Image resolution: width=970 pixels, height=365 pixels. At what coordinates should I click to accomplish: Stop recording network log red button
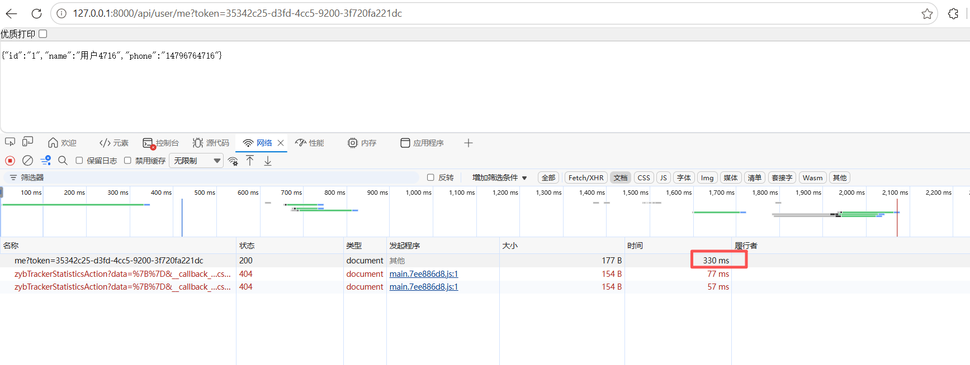point(10,161)
